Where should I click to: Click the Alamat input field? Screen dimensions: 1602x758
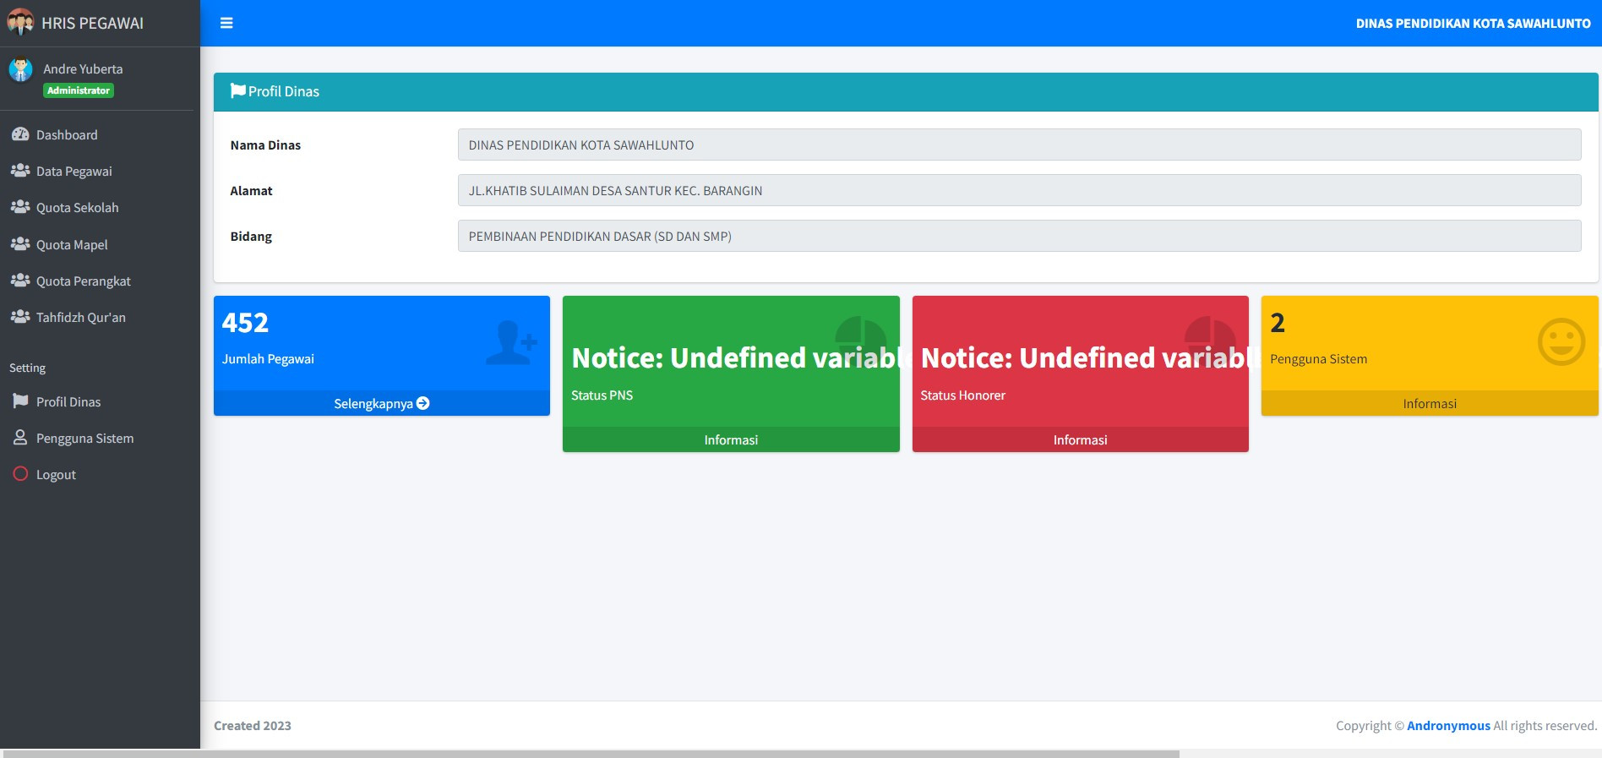[x=1019, y=190]
